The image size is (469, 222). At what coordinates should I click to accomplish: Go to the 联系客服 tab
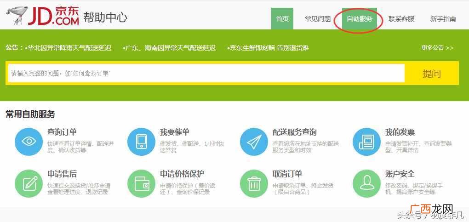coord(401,19)
